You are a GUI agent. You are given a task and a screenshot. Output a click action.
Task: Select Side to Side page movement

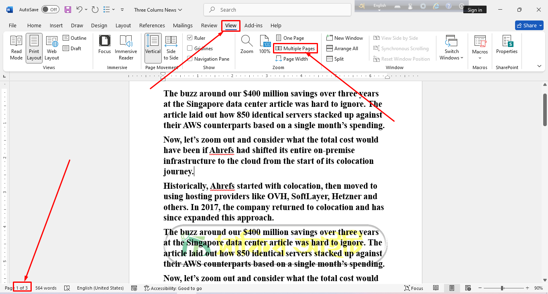pyautogui.click(x=171, y=47)
